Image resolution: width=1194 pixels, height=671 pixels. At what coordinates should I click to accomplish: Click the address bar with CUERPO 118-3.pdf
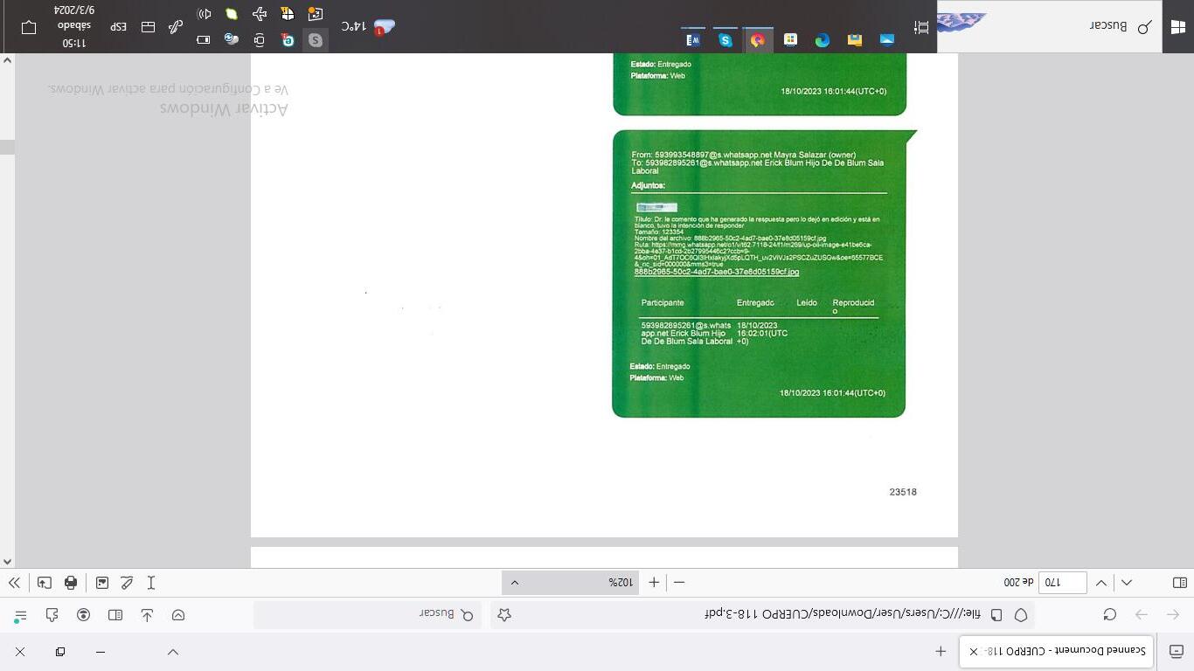point(762,615)
